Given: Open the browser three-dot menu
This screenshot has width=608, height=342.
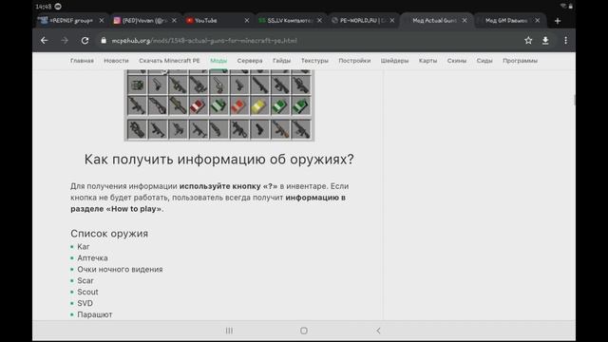Looking at the screenshot, I should point(566,40).
